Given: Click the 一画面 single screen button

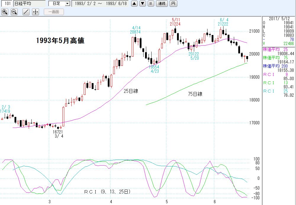Looking at the screenshot, I should [54, 12].
